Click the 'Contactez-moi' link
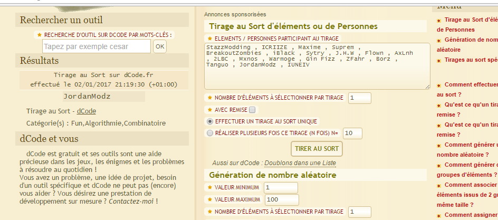This screenshot has height=220, width=498. point(131,201)
